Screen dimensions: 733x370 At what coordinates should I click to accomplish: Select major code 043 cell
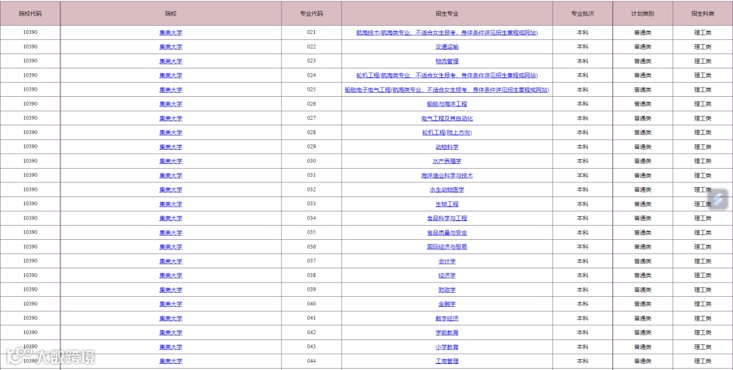(312, 347)
